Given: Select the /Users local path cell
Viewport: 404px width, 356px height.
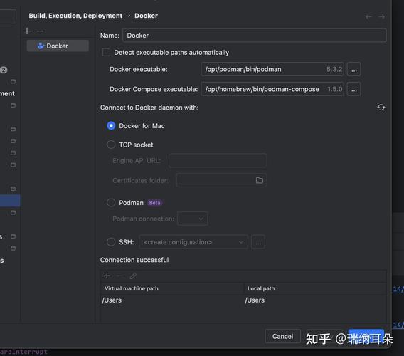Looking at the screenshot, I should pos(315,300).
